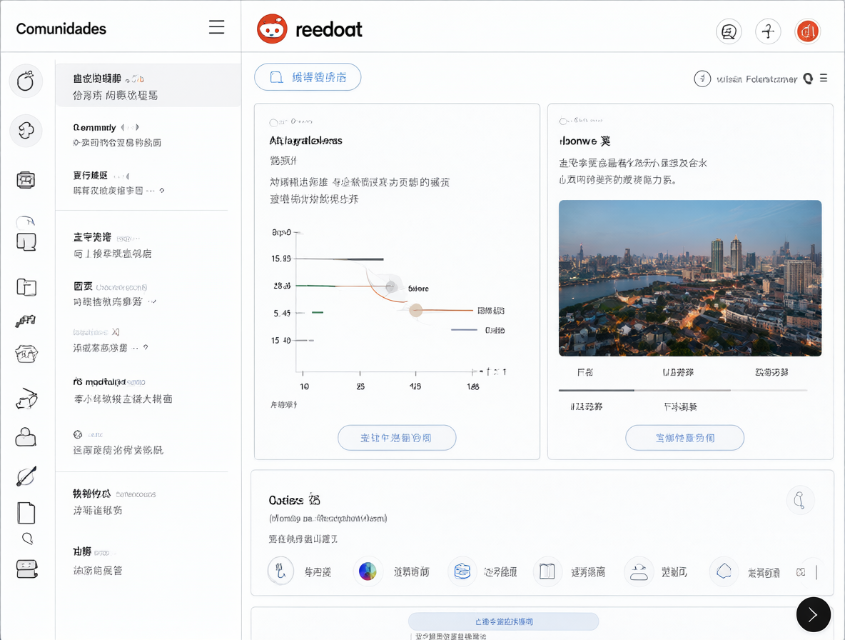Open the speech bubble icon in the left rail

point(26,241)
